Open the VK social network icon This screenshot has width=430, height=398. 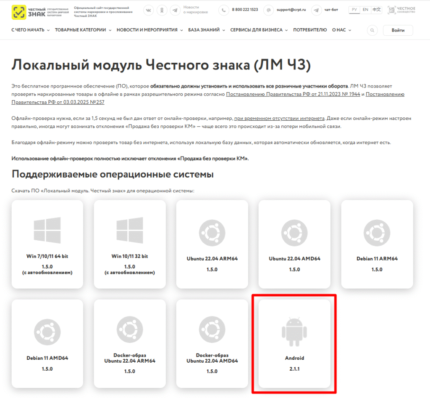(x=148, y=11)
